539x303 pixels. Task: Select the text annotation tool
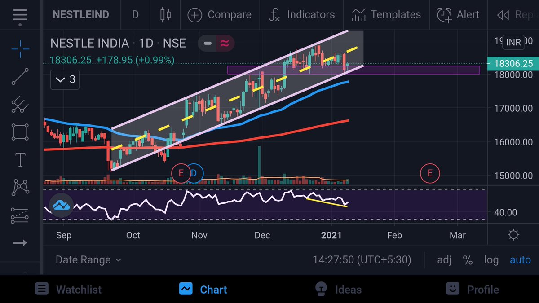(20, 160)
